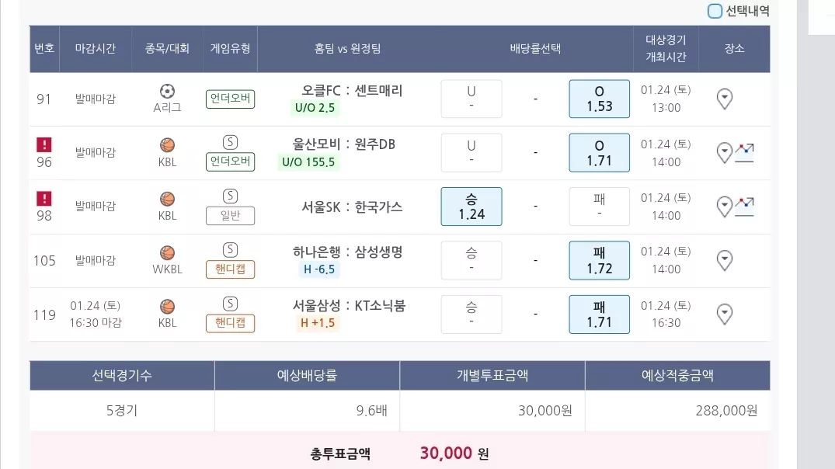Select O 1.53 odds for 오클FC match

pyautogui.click(x=599, y=99)
